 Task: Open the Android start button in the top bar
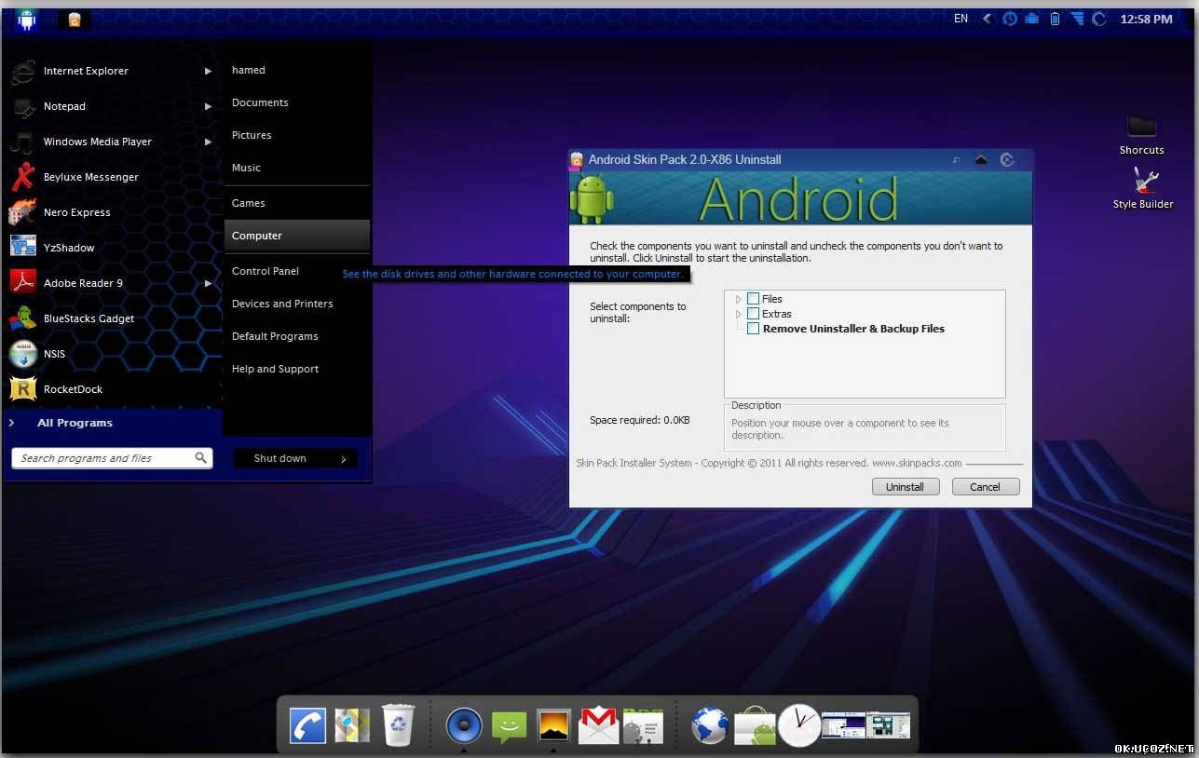[x=26, y=19]
